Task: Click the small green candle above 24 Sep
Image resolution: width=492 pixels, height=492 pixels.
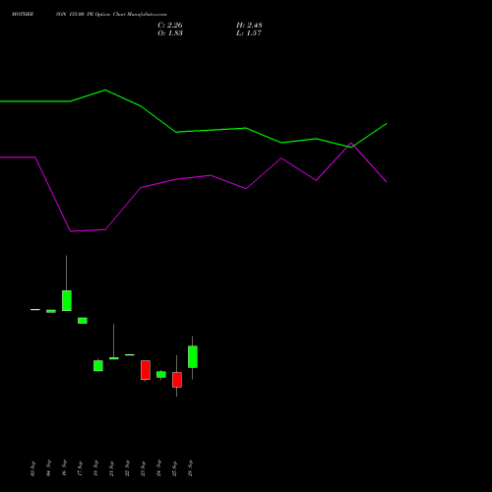Action: tap(161, 374)
